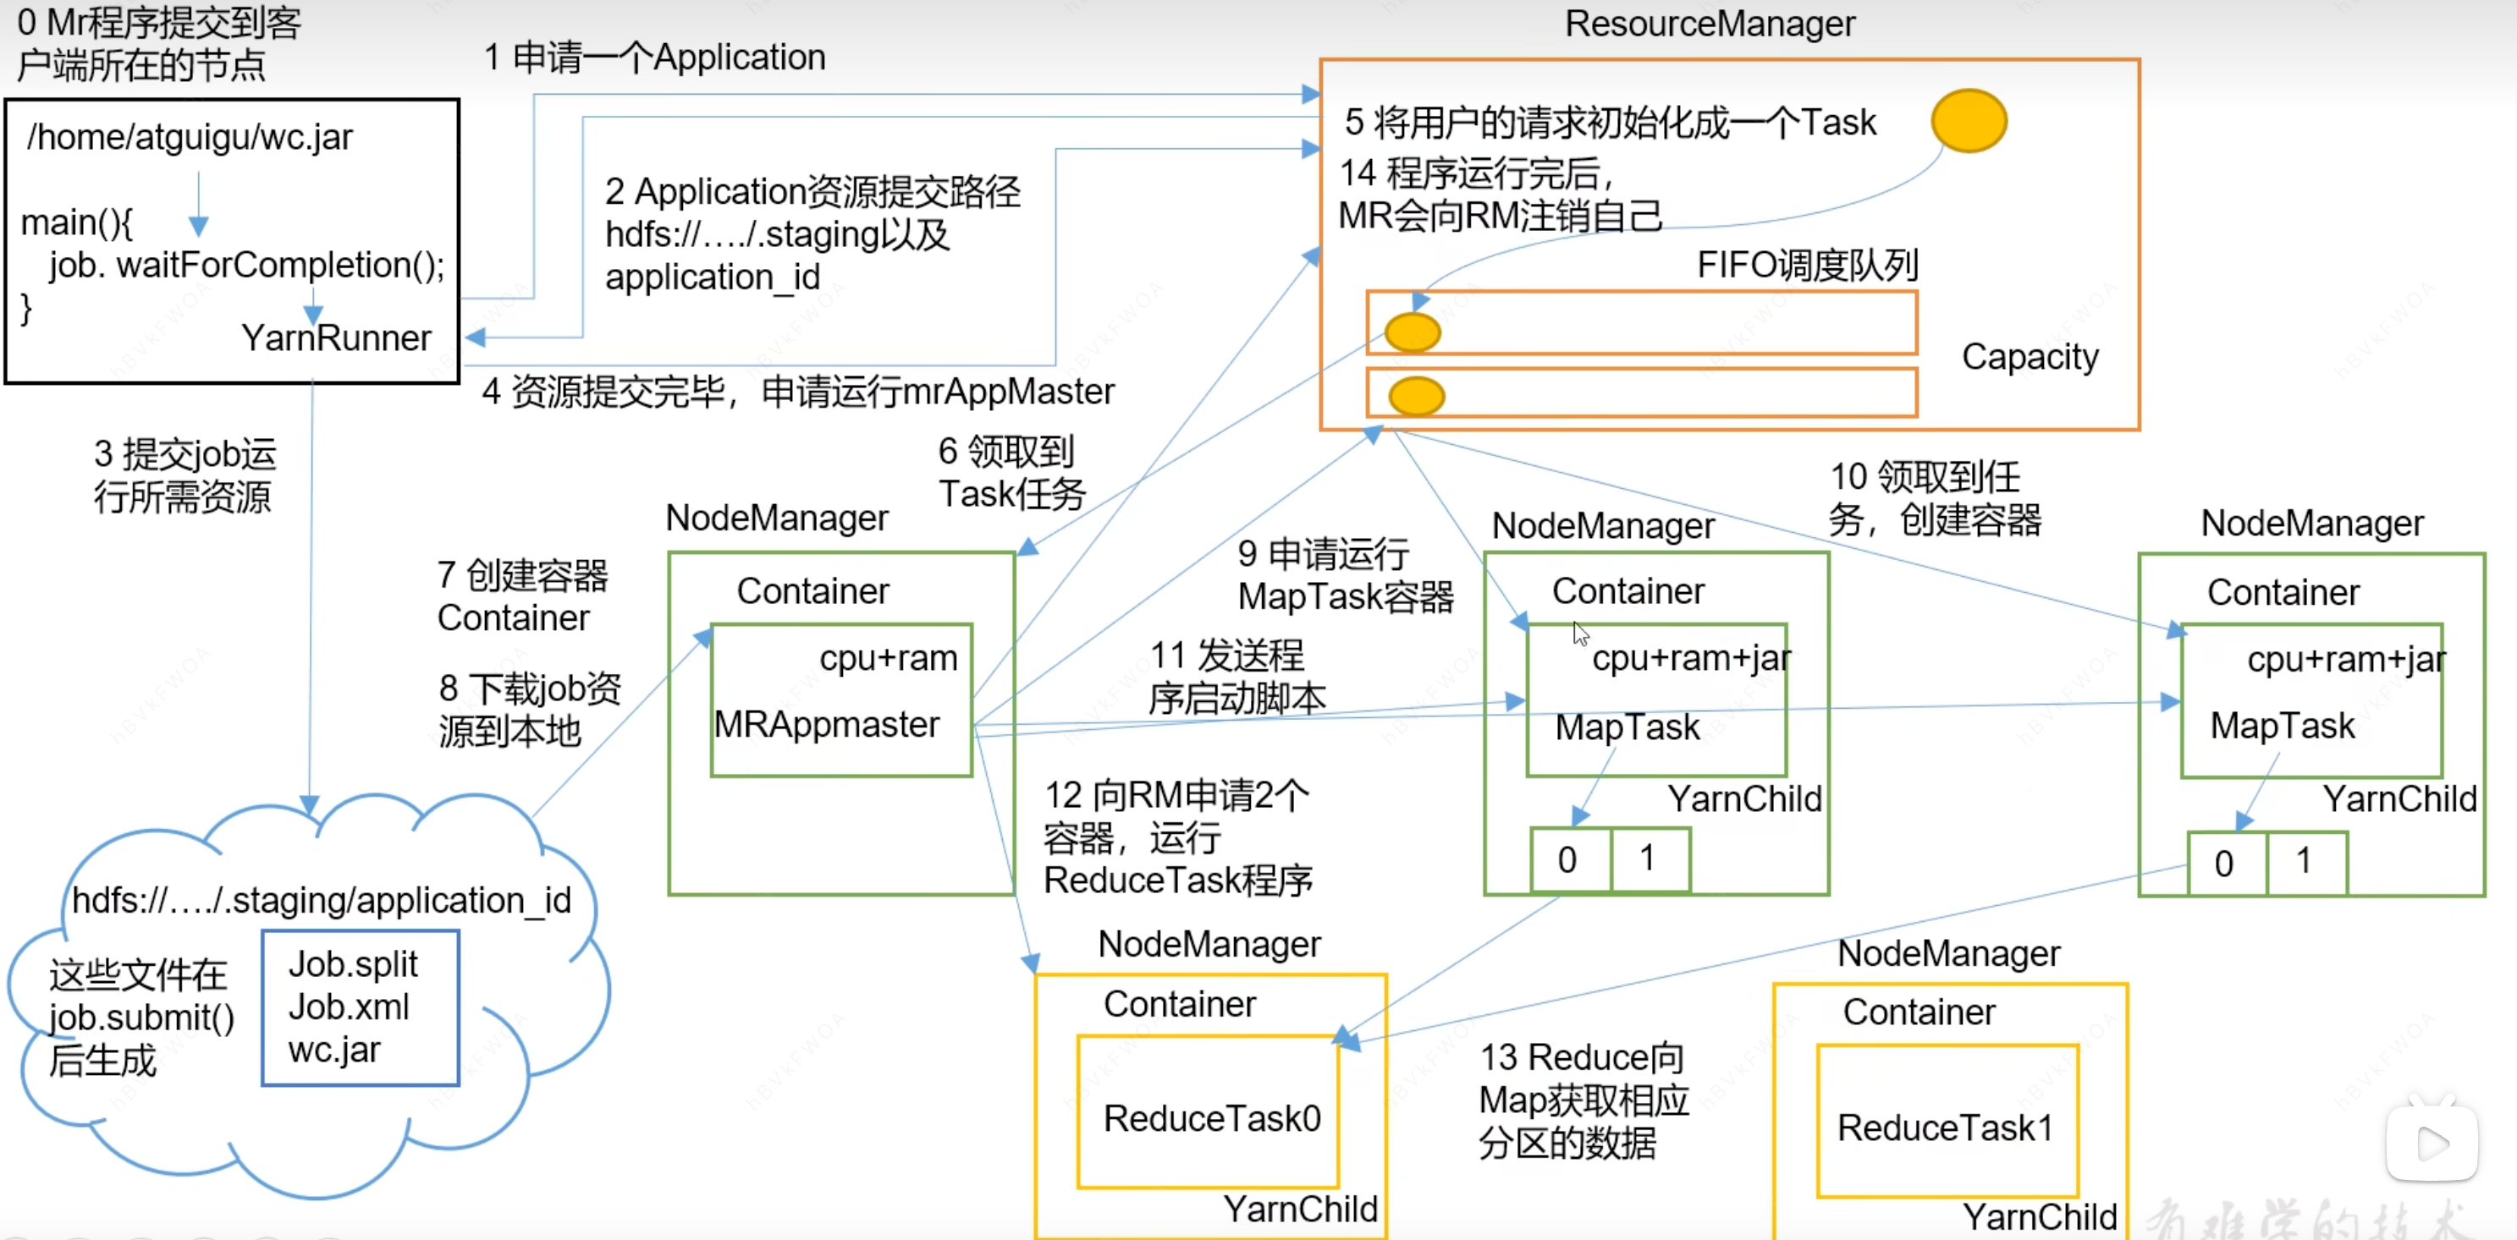
Task: Click the MRAppmaster container box
Action: click(x=841, y=700)
